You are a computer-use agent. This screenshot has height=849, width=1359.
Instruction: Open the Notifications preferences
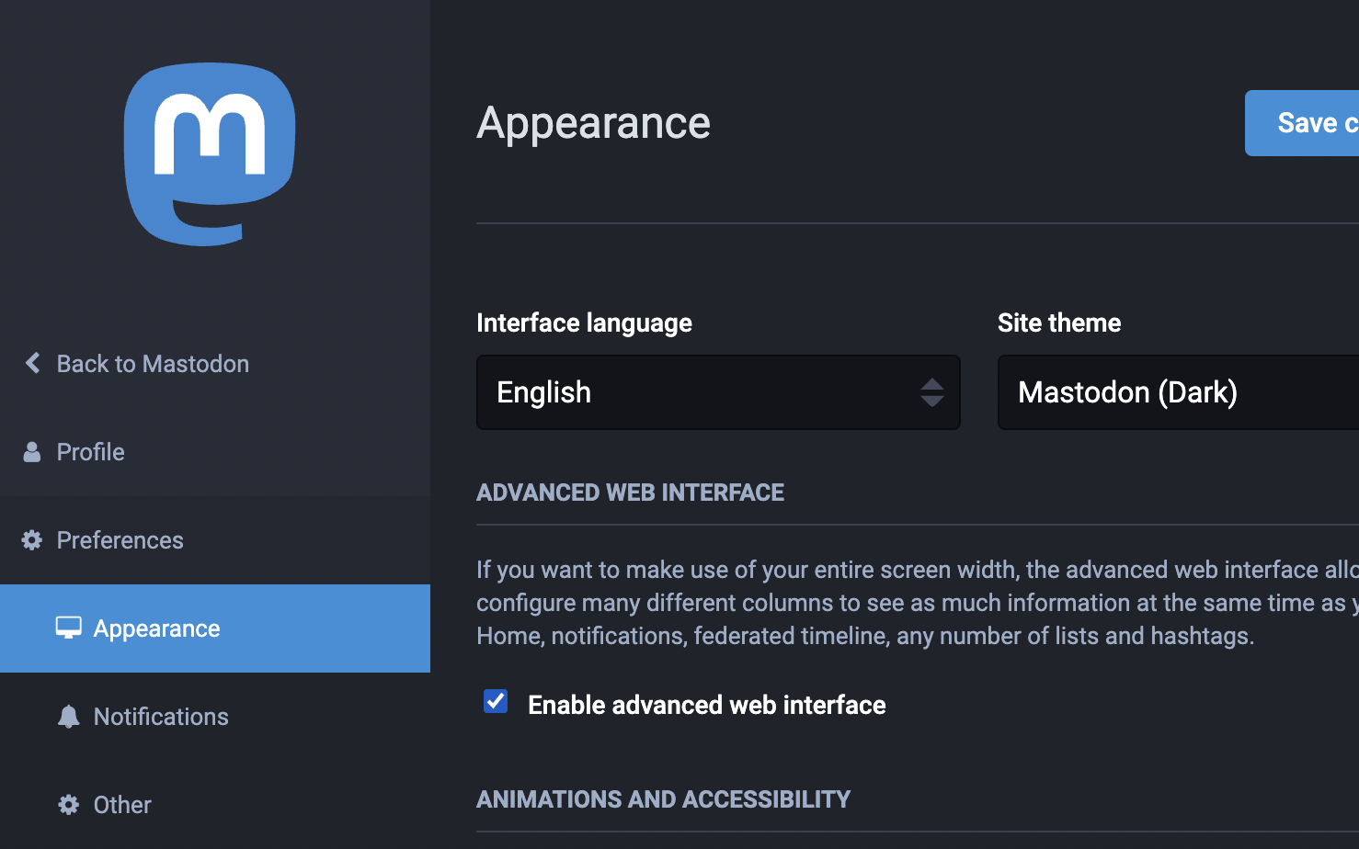point(215,717)
